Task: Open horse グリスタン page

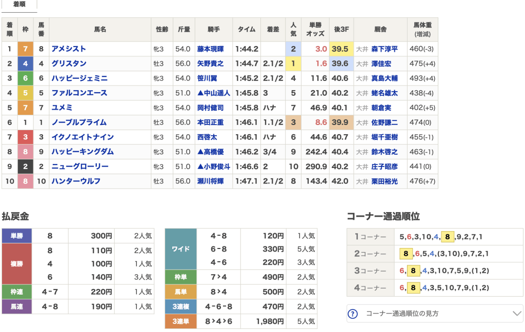Action: [x=69, y=64]
